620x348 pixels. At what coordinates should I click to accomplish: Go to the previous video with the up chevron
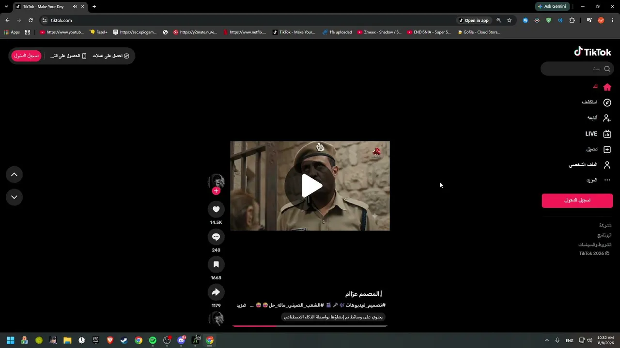(x=14, y=174)
